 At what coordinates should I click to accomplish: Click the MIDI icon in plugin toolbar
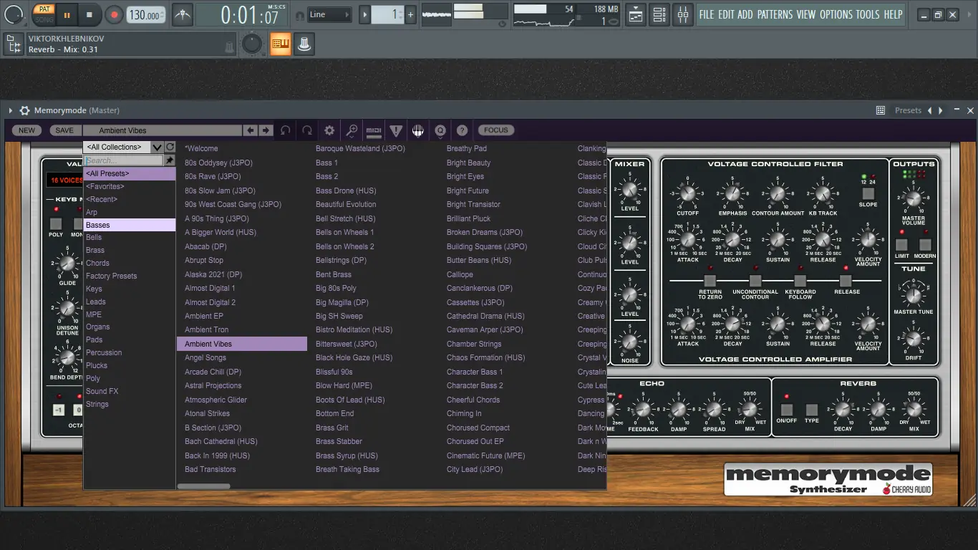coord(374,130)
